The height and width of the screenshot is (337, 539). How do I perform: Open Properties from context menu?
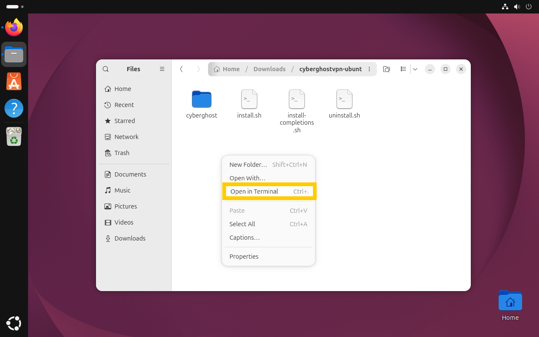coord(268,257)
